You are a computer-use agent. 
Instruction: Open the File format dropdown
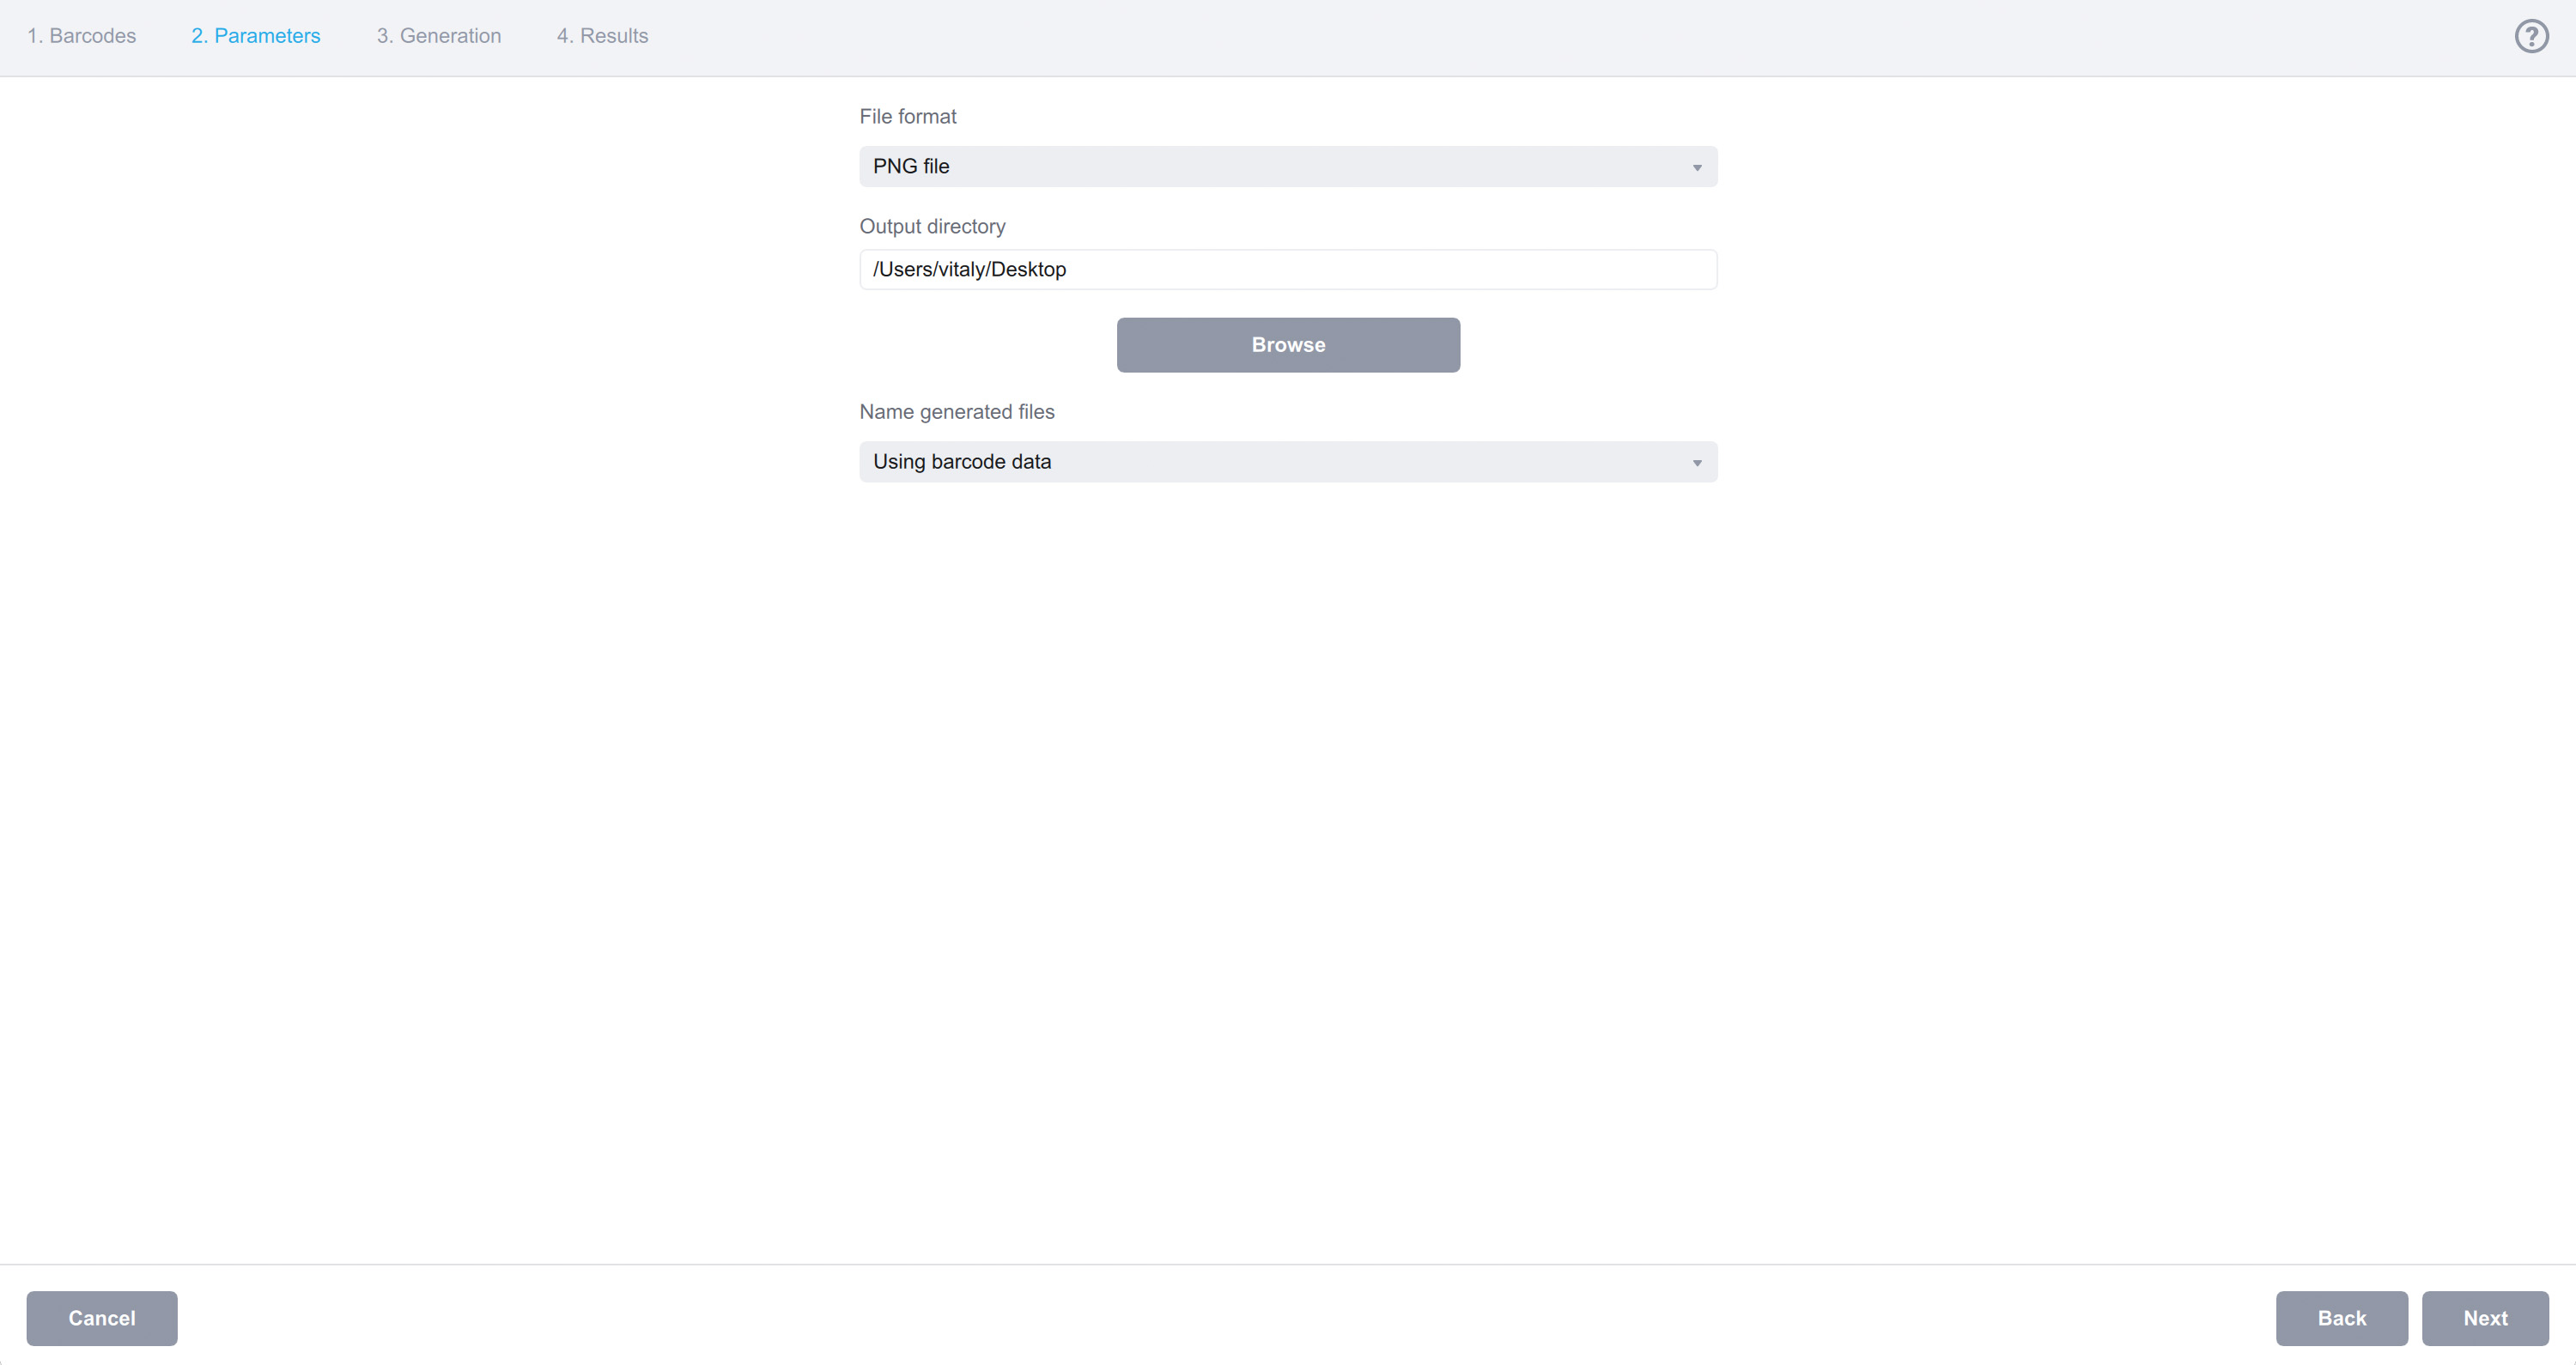1287,166
